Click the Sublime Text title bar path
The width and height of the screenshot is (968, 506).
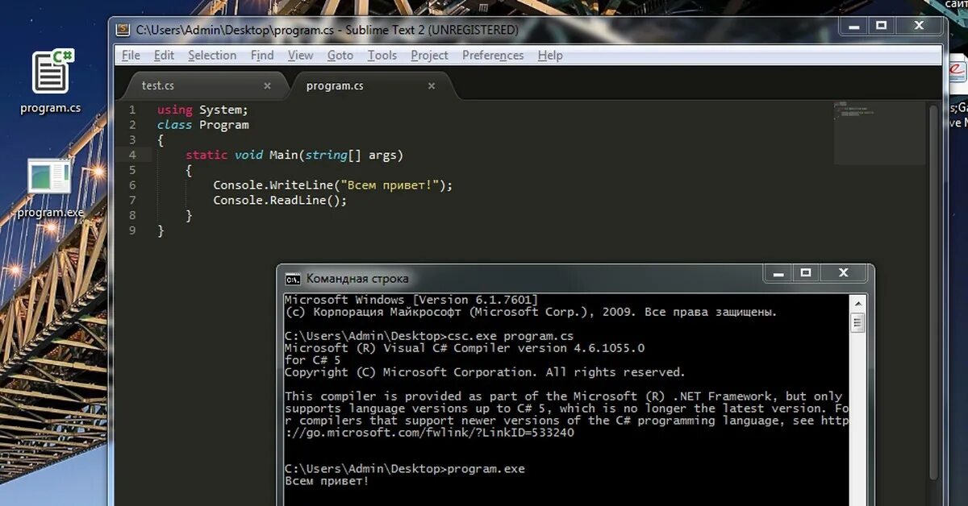tap(327, 30)
